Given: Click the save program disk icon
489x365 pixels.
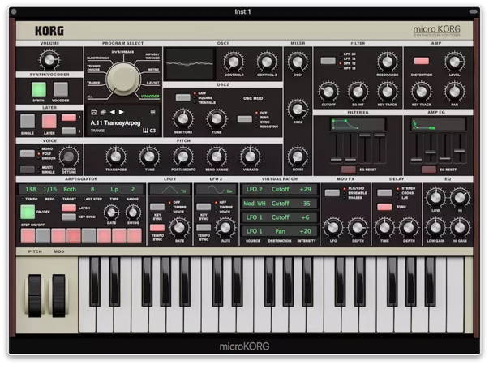Looking at the screenshot, I should (94, 112).
